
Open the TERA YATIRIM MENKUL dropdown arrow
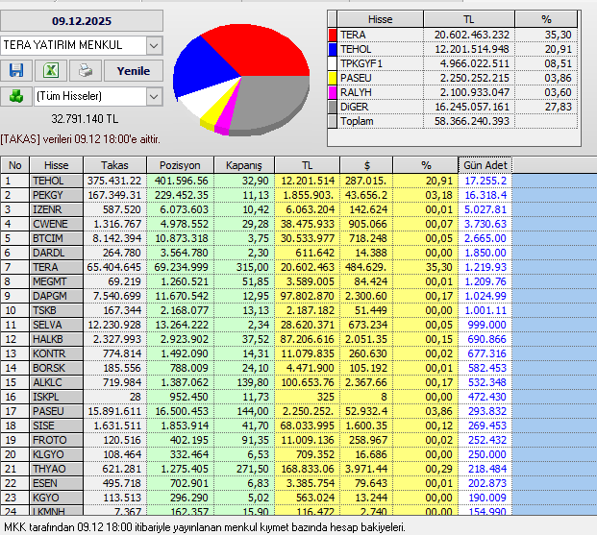(154, 46)
